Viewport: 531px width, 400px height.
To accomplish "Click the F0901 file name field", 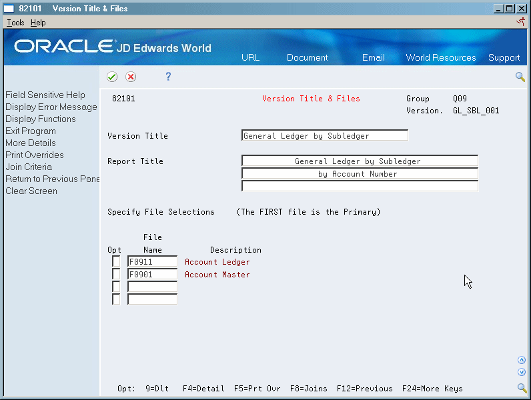I will [152, 274].
